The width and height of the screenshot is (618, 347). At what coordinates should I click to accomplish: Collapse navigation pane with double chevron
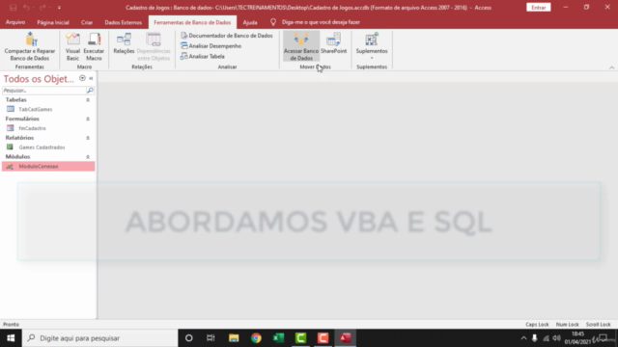point(91,78)
